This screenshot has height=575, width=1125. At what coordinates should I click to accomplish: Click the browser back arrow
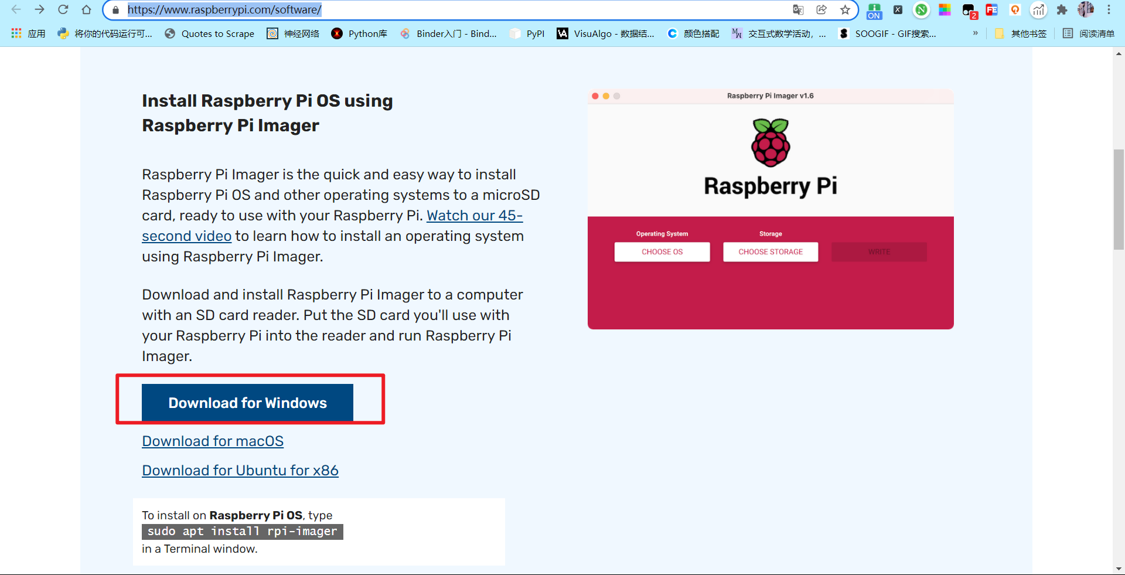point(16,9)
